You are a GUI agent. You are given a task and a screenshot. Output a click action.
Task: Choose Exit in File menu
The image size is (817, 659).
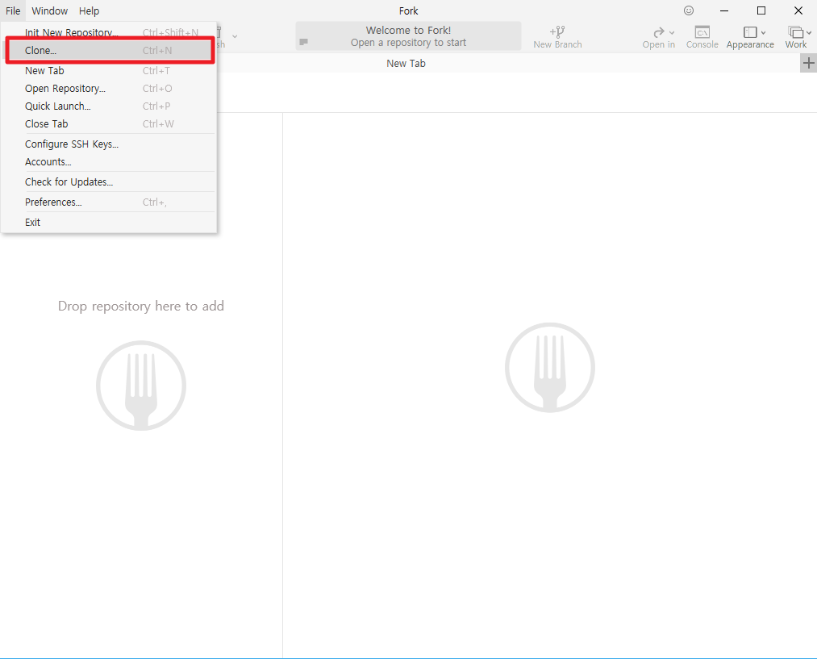pos(109,223)
